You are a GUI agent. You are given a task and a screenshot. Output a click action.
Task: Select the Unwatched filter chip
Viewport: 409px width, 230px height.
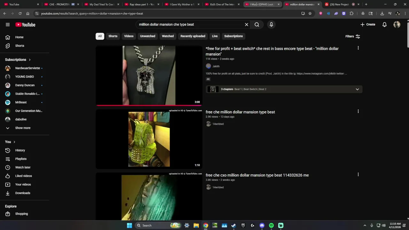[x=148, y=36]
